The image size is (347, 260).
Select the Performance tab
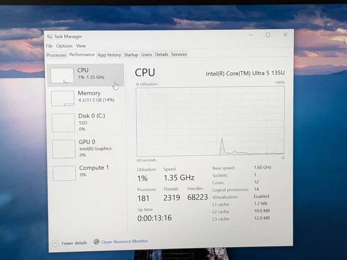click(x=82, y=55)
